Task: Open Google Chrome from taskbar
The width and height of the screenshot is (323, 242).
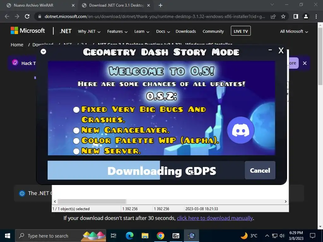Action: click(x=161, y=236)
